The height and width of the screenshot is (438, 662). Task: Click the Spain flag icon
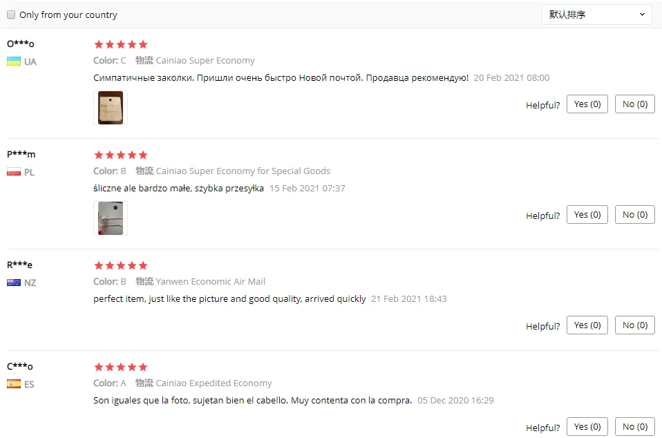pos(14,384)
